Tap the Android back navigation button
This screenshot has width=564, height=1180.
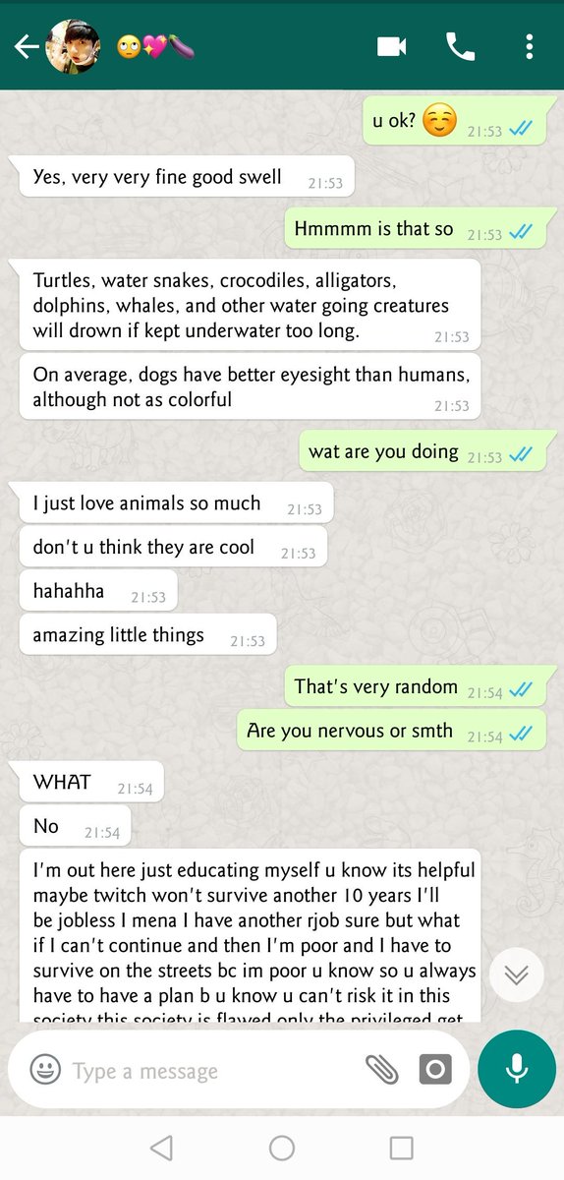tap(161, 1148)
